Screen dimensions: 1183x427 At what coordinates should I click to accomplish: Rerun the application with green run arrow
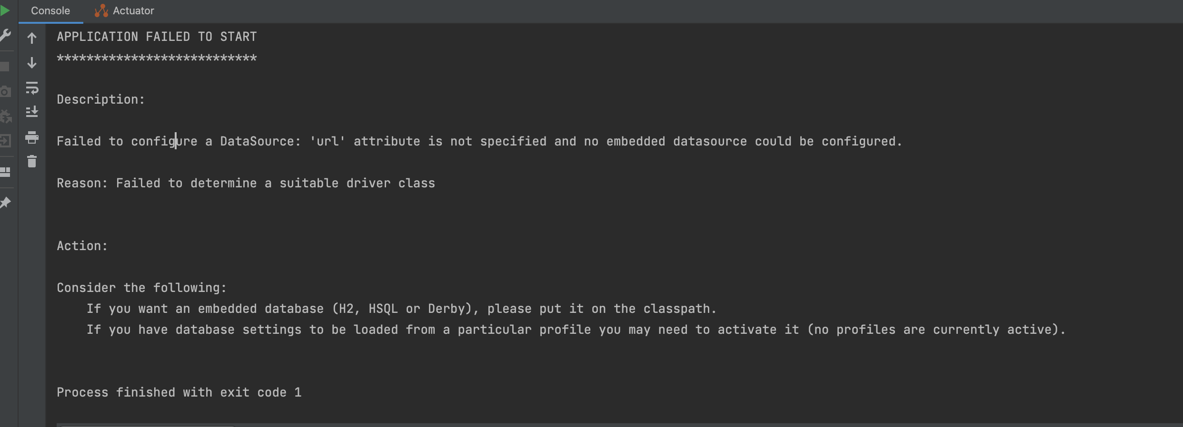(x=5, y=10)
